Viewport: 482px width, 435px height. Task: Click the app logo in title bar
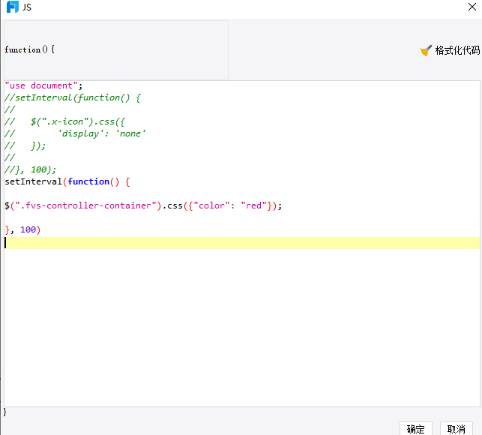point(12,7)
